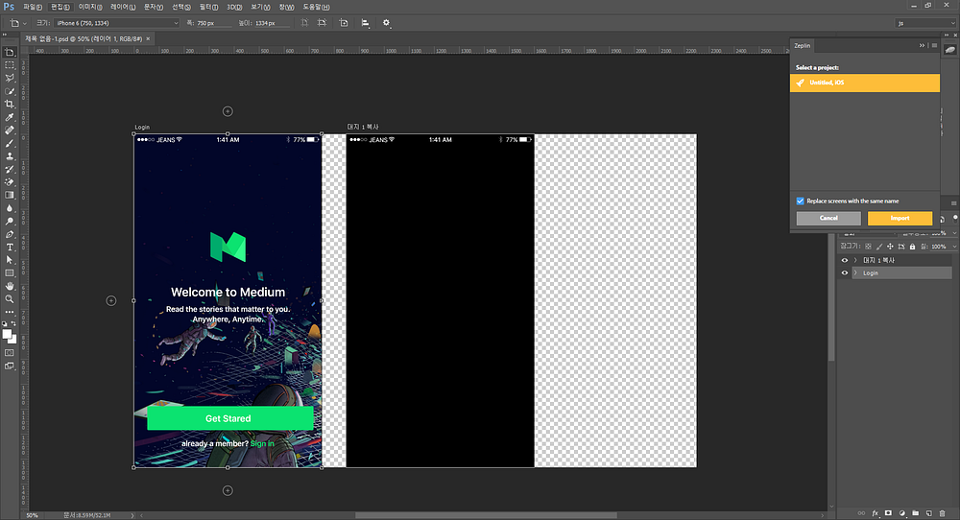This screenshot has width=960, height=520.
Task: Select the Polygonal Lasso tool
Action: coord(10,79)
